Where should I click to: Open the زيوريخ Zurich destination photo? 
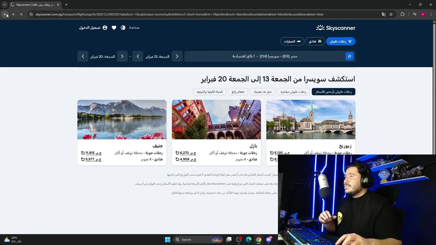click(x=311, y=119)
